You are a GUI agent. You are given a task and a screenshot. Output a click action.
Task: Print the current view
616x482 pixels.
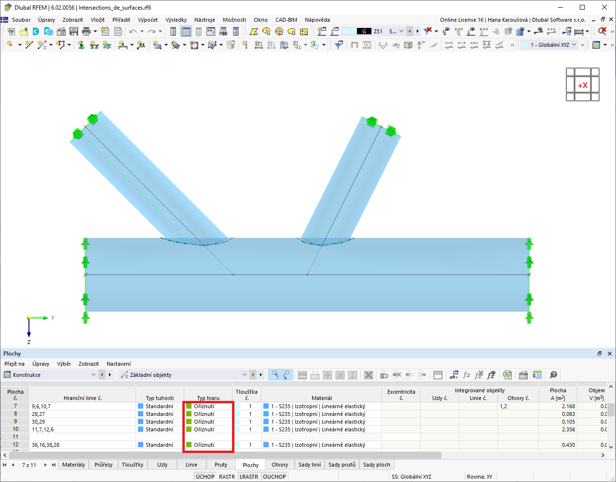[86, 31]
